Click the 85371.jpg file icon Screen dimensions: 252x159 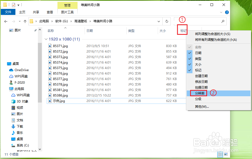(x=50, y=46)
